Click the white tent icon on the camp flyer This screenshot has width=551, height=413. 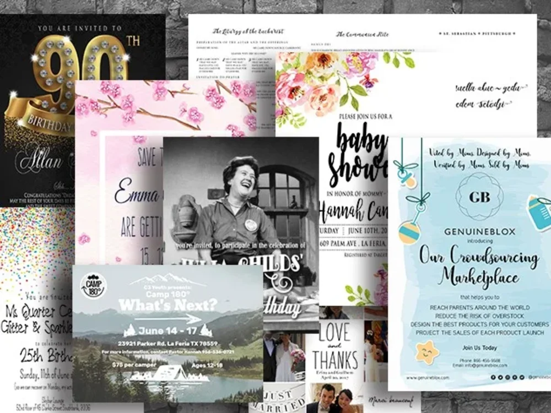point(170,374)
